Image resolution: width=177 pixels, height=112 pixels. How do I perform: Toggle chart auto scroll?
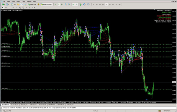click(73, 4)
